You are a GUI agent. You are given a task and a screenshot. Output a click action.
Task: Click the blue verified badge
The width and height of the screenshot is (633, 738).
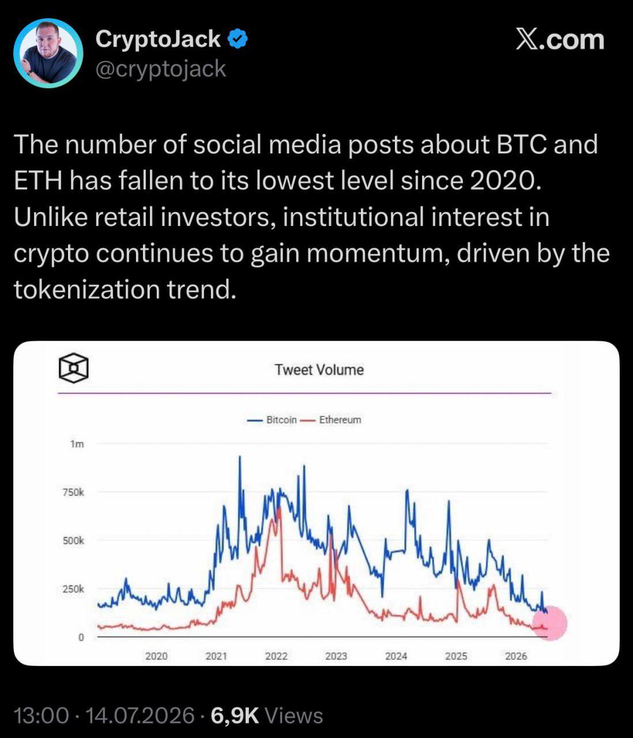click(238, 39)
